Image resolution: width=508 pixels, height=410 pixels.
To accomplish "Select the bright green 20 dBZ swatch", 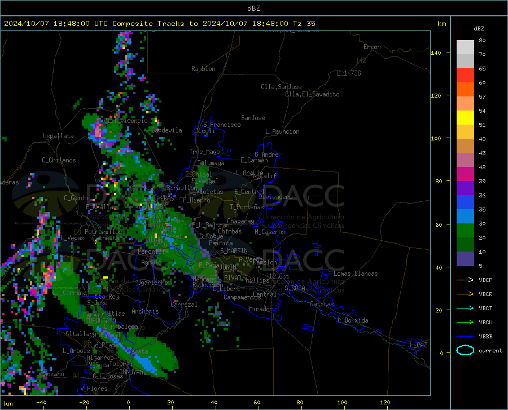I will coord(465,231).
